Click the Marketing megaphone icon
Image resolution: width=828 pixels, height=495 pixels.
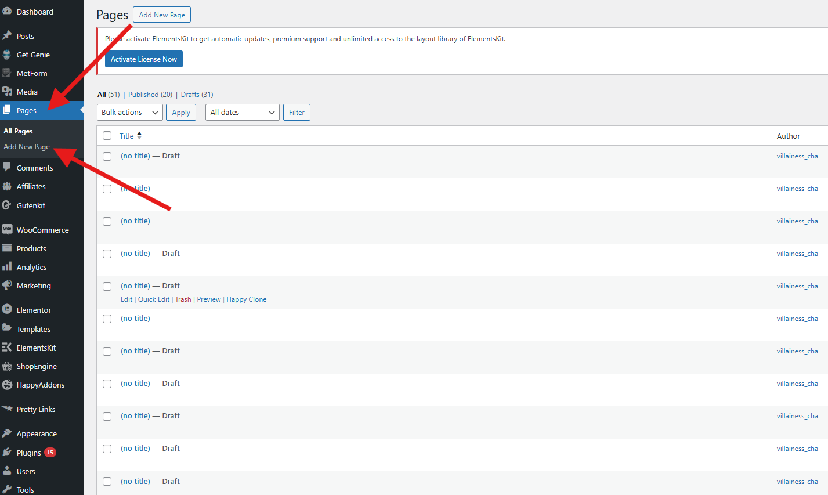[x=7, y=286]
